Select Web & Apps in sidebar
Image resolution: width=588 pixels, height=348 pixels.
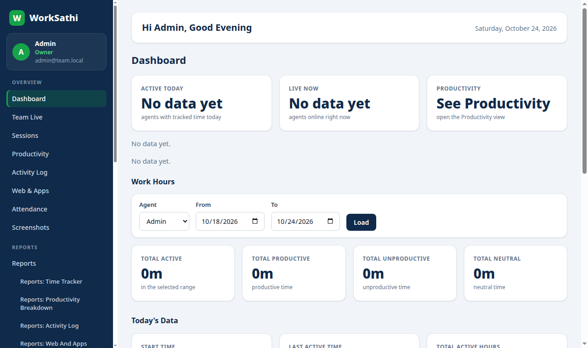point(57,191)
